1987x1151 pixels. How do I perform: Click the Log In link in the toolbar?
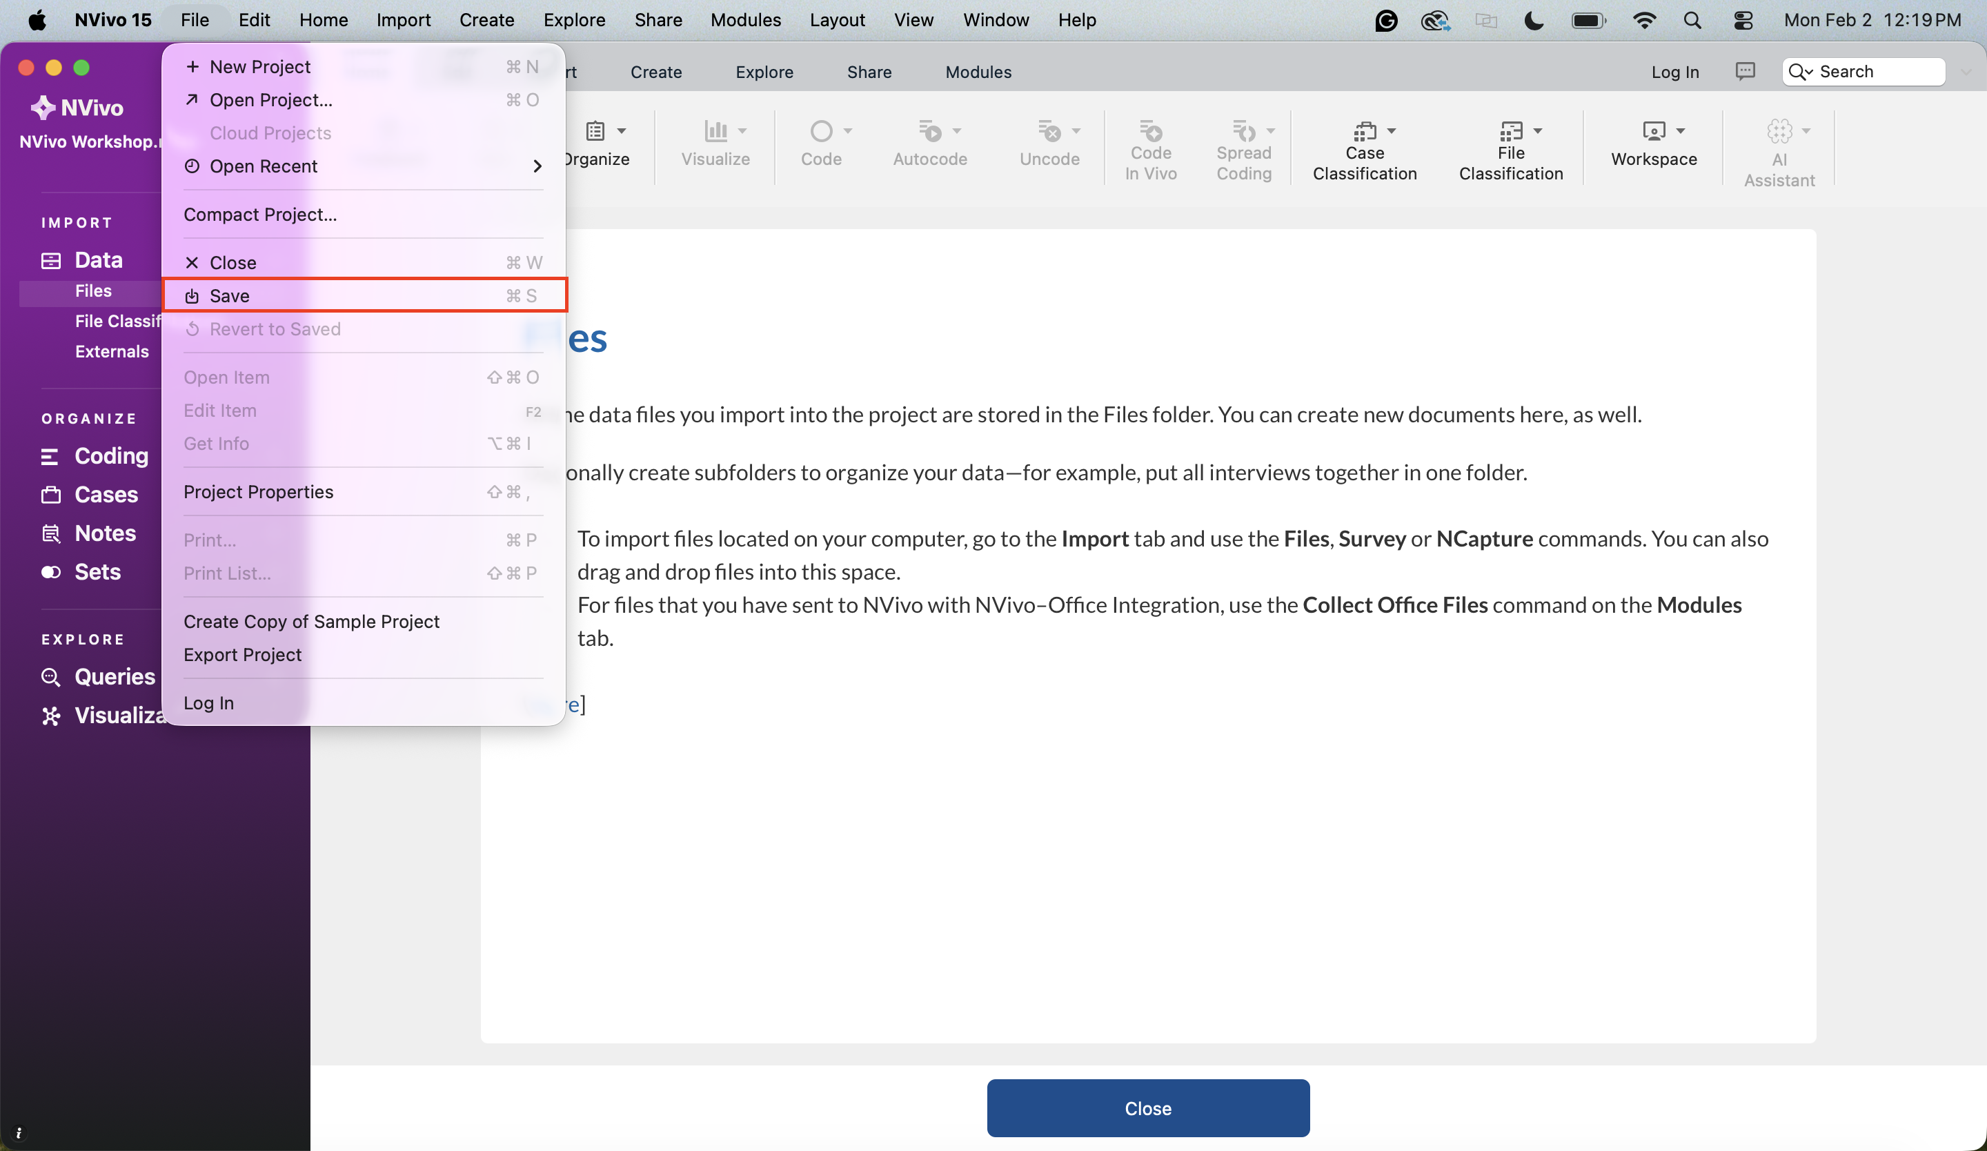(1674, 72)
